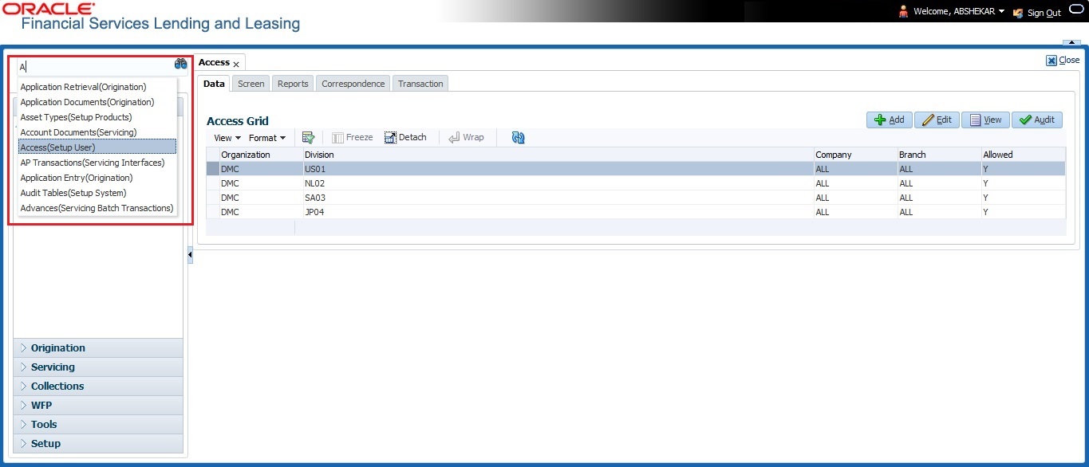The width and height of the screenshot is (1089, 467).
Task: Choose Advances(Servicing Batch Transactions) suggestion
Action: (97, 208)
